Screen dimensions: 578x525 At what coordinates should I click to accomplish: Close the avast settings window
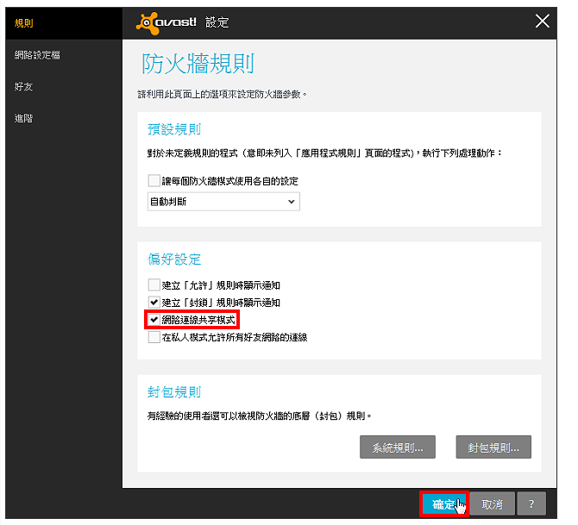[x=543, y=21]
